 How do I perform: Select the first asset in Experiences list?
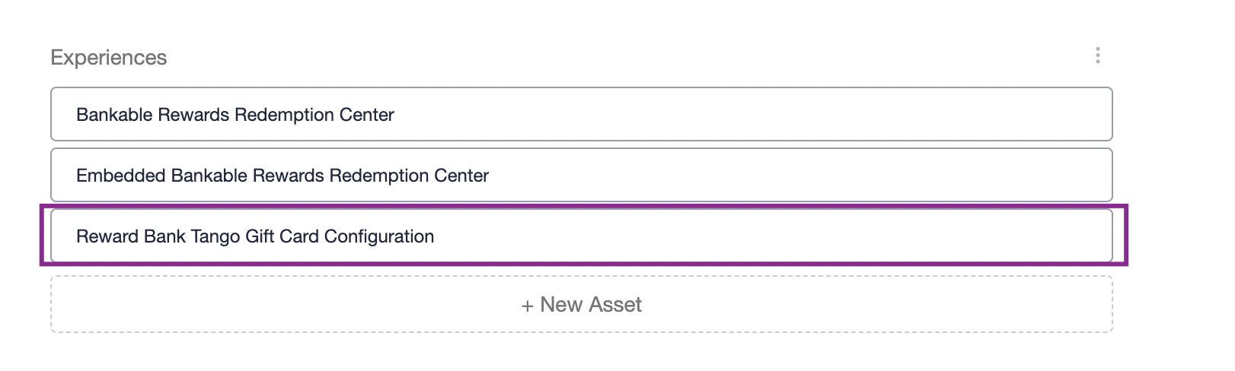[x=582, y=114]
